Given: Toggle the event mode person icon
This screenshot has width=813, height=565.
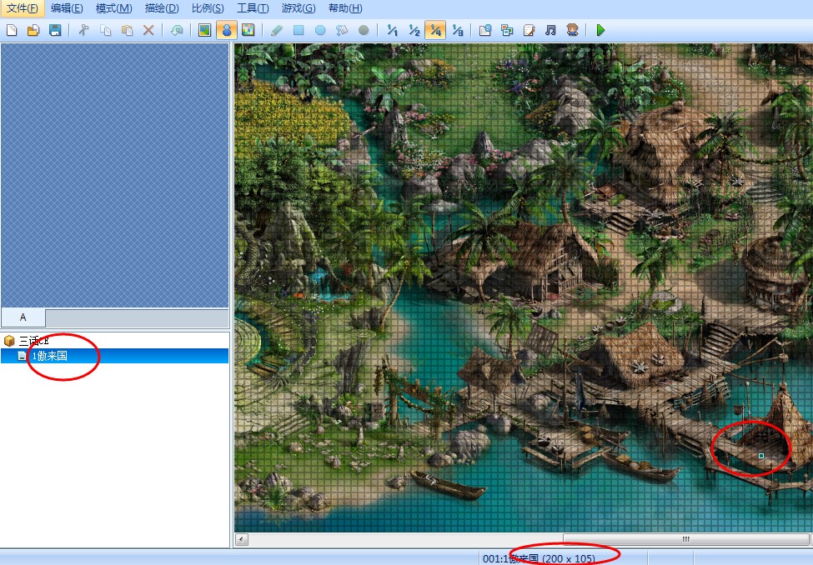Looking at the screenshot, I should (227, 30).
